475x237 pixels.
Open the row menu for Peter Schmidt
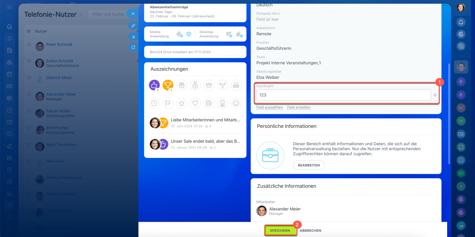coord(29,45)
